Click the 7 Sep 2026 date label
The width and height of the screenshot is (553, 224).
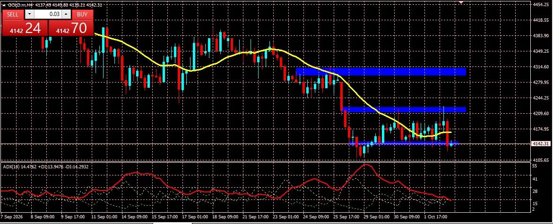11,217
